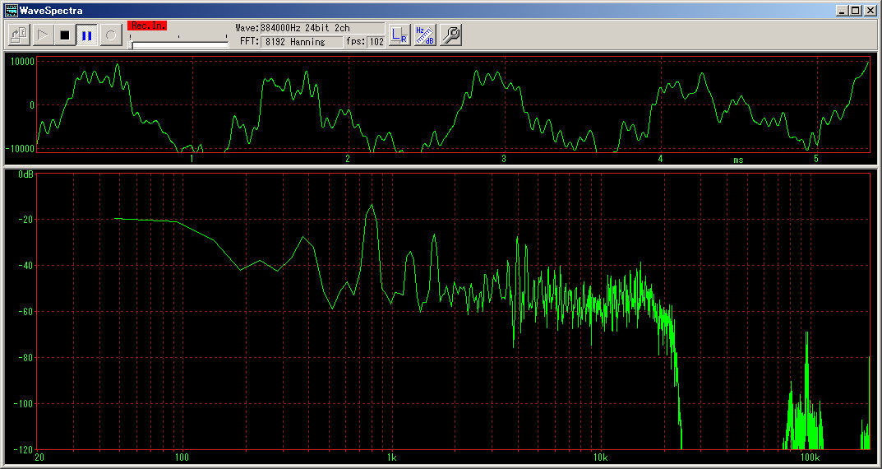
Task: Click the fps value 102
Action: tap(376, 42)
